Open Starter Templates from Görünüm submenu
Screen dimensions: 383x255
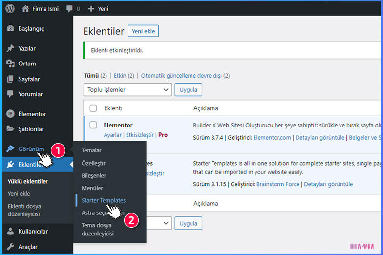(104, 200)
